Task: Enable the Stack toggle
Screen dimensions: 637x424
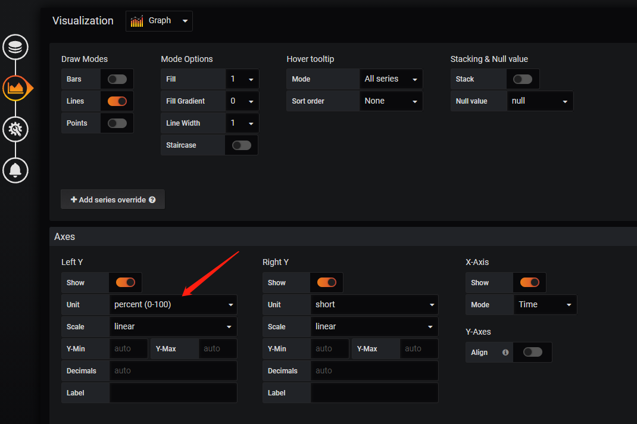Action: (x=523, y=79)
